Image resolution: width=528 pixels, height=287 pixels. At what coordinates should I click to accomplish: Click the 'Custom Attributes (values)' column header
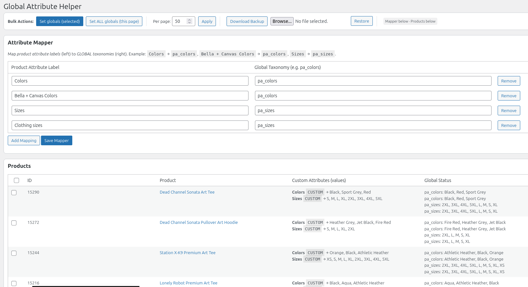point(319,180)
